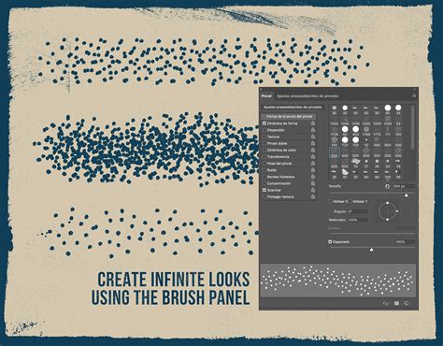Image resolution: width=443 pixels, height=346 pixels.
Task: Open the Brush panel flyout menu
Action: [x=414, y=96]
